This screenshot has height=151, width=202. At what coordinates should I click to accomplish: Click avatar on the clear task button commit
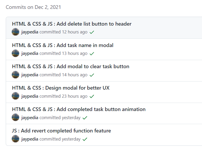click(15, 75)
